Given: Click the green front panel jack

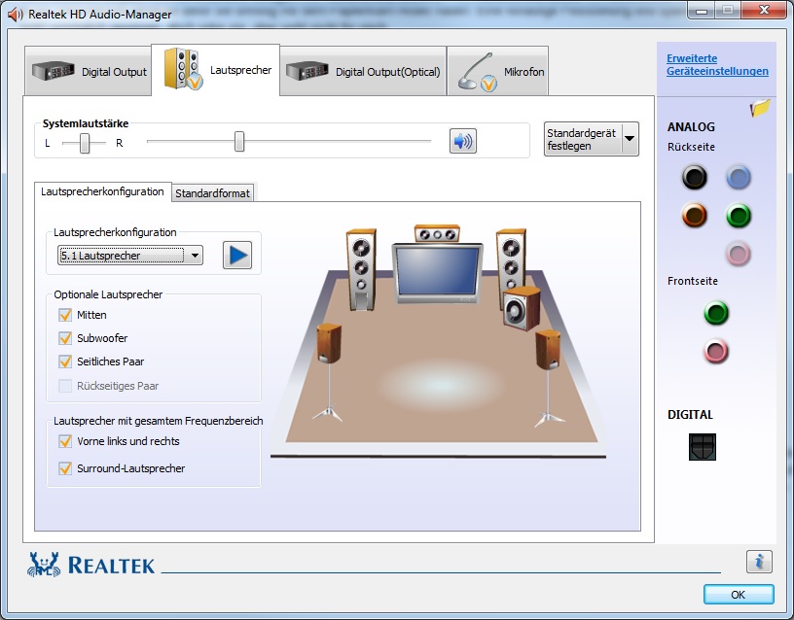Looking at the screenshot, I should 716,313.
